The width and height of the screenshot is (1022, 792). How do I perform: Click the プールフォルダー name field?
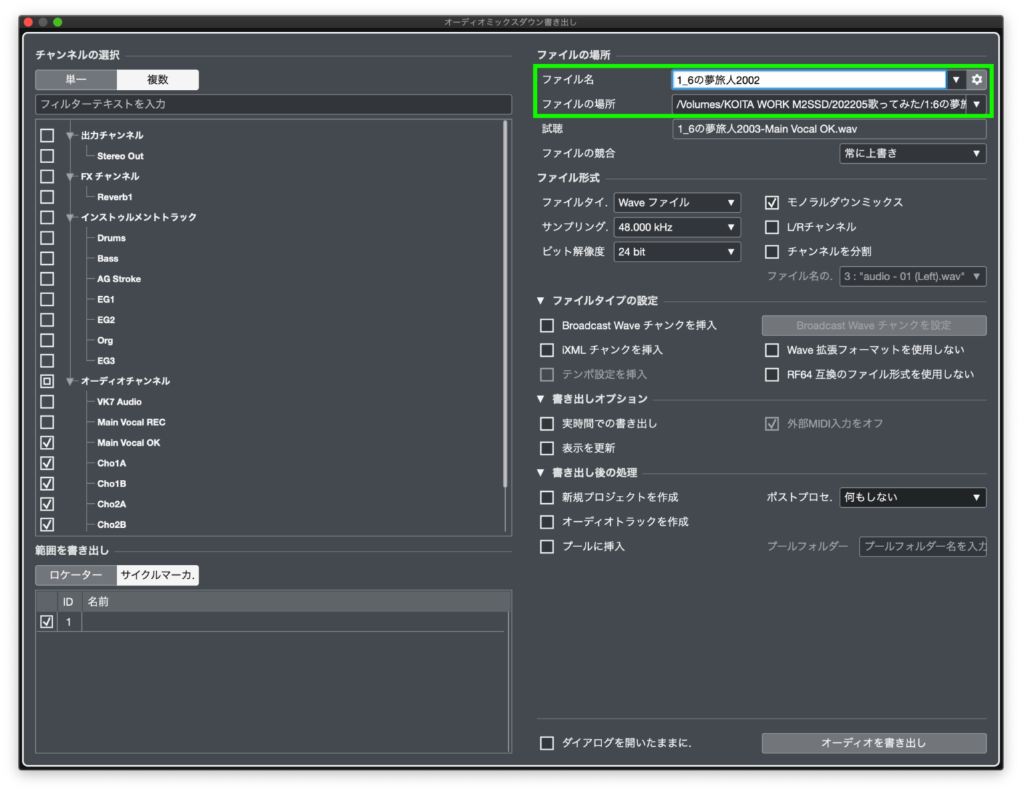923,546
